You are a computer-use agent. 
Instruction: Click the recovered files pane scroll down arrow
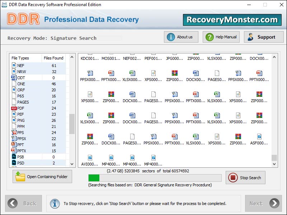tap(274, 164)
